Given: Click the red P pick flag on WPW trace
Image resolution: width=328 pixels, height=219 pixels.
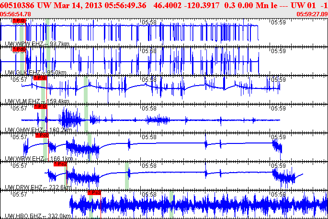Looking at the screenshot, I should 19,21.
